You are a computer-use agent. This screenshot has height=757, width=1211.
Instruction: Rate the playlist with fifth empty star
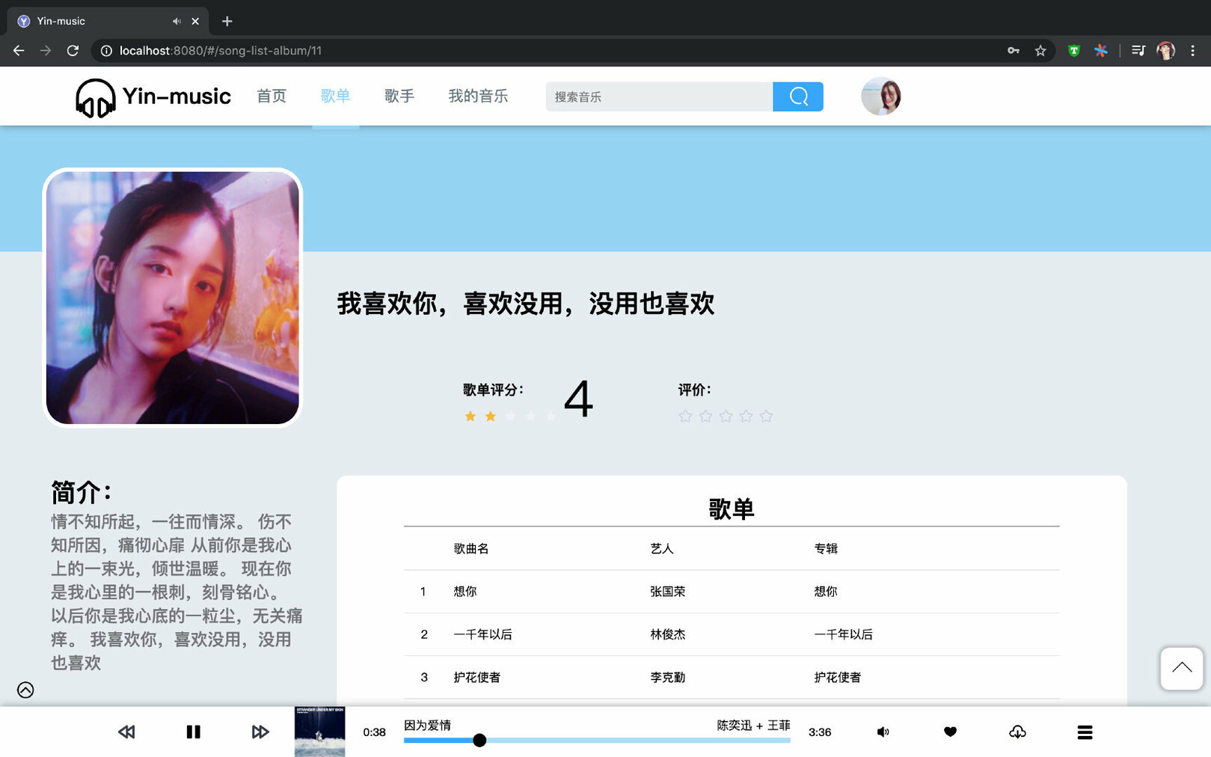click(766, 416)
